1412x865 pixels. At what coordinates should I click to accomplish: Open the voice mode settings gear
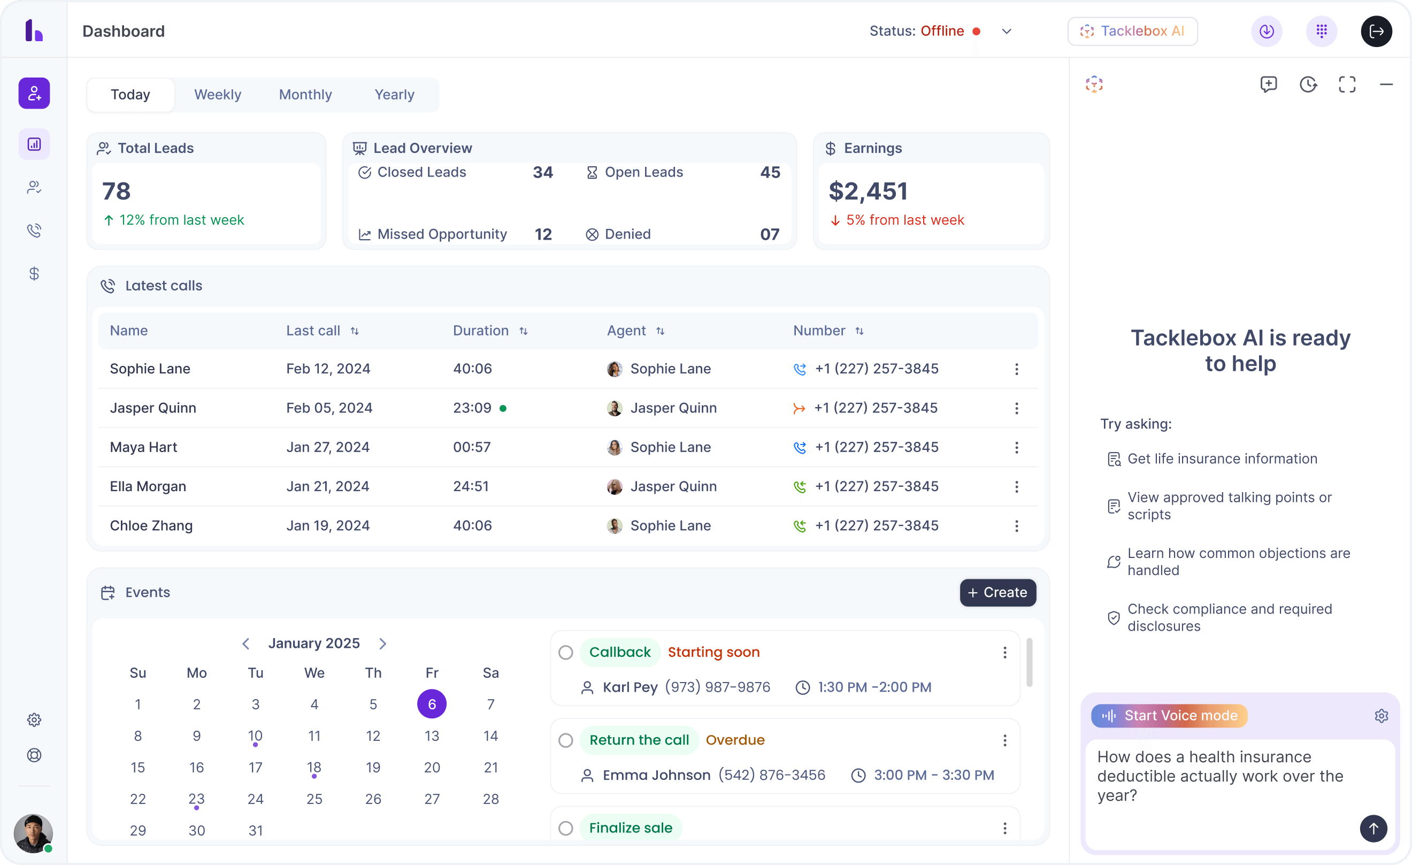click(1382, 715)
